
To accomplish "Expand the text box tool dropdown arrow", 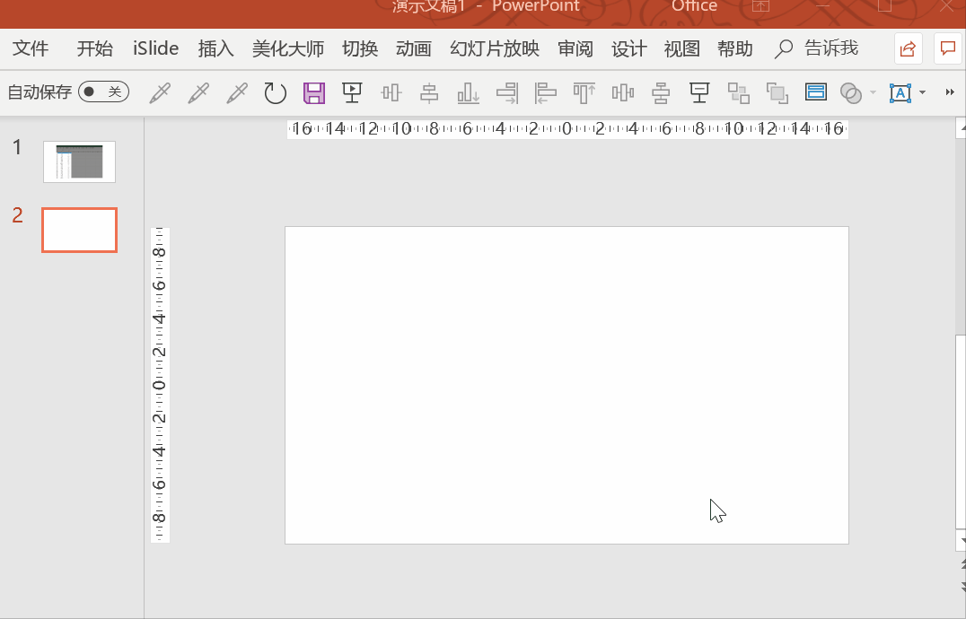I will 922,93.
